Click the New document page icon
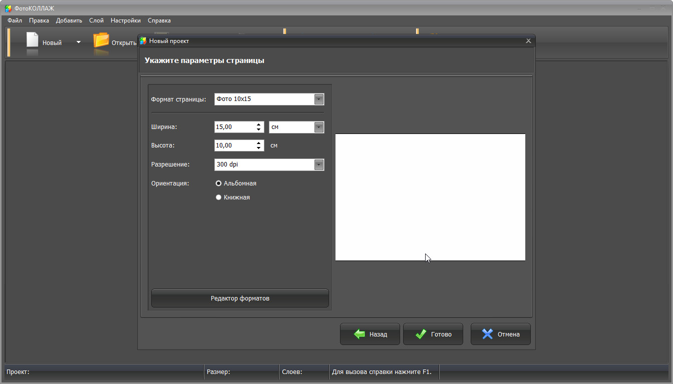The height and width of the screenshot is (384, 673). point(32,40)
